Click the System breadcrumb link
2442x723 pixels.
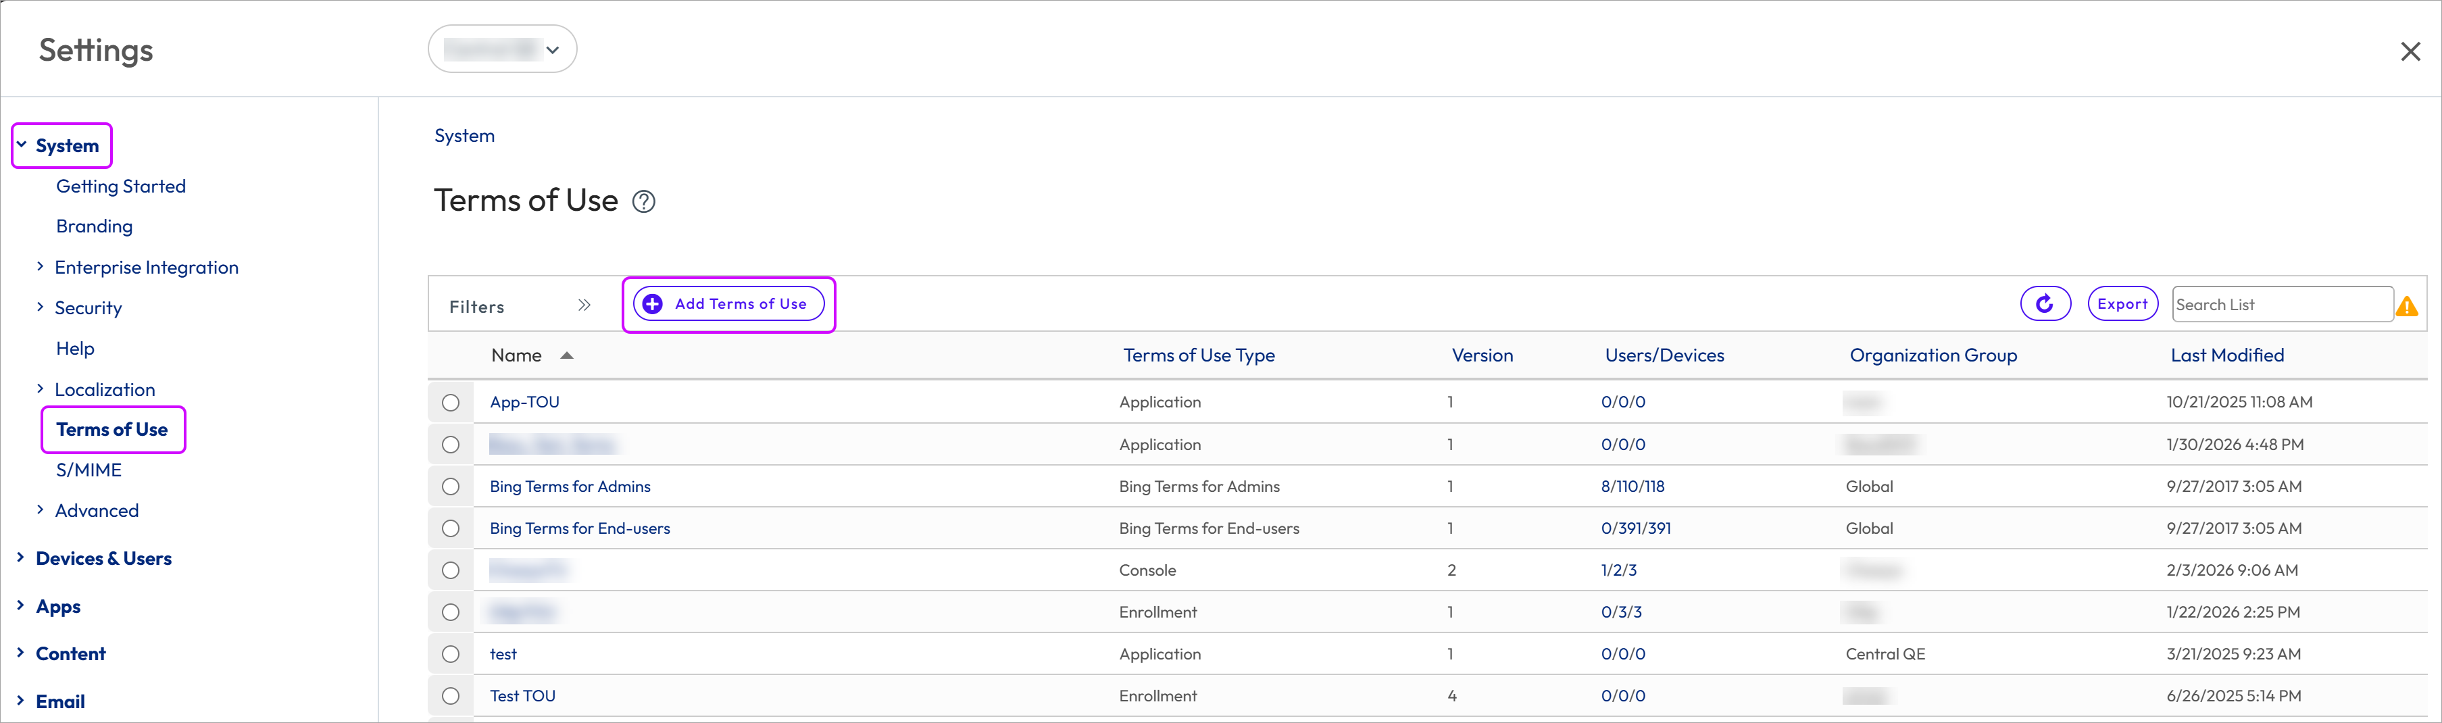tap(464, 136)
